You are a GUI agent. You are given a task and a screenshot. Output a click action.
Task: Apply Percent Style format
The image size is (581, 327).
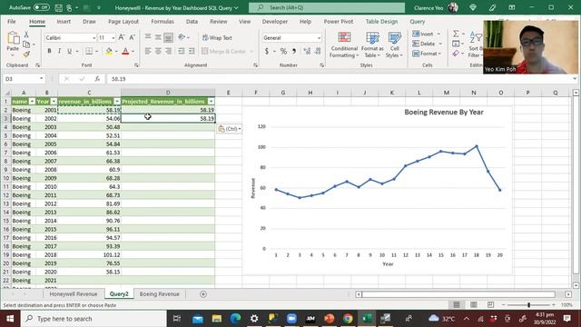283,51
